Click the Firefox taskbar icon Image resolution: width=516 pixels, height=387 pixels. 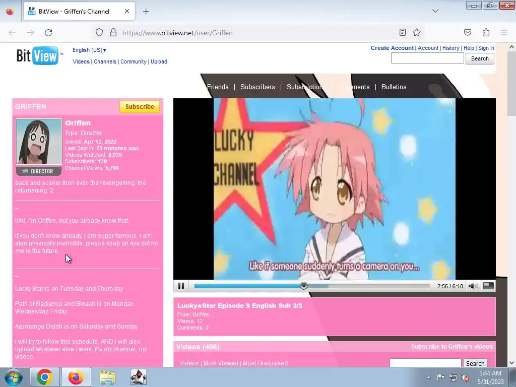click(76, 377)
